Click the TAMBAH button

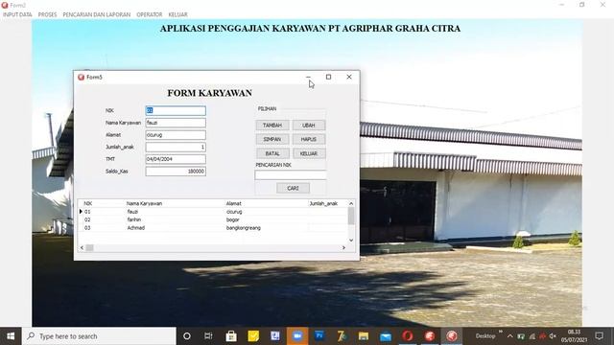pyautogui.click(x=272, y=126)
